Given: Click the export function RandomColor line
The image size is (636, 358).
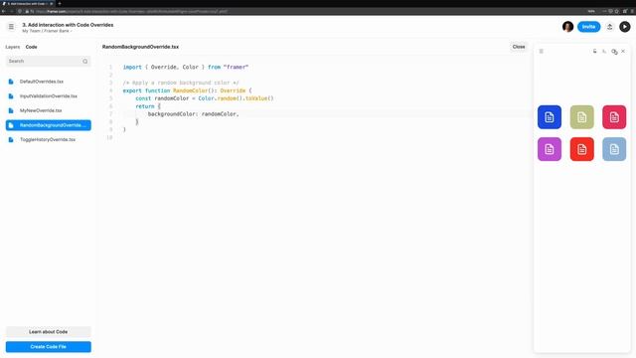Looking at the screenshot, I should pos(187,90).
